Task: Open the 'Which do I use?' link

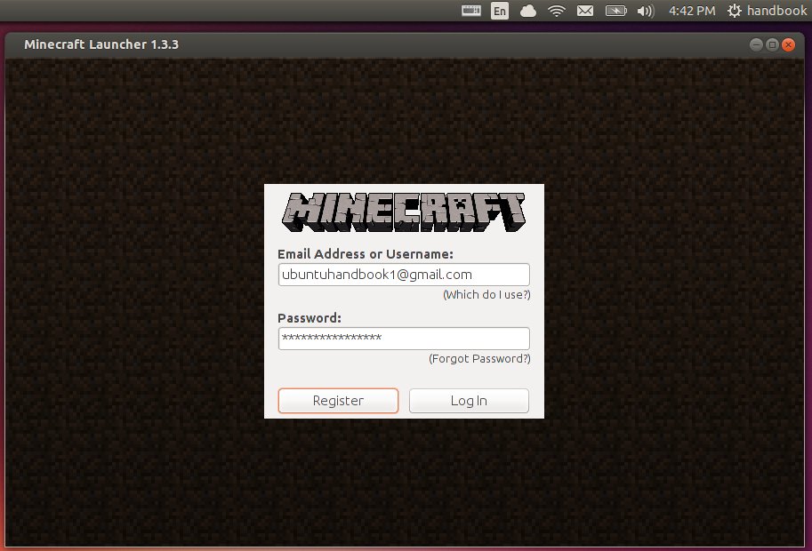Action: (486, 295)
